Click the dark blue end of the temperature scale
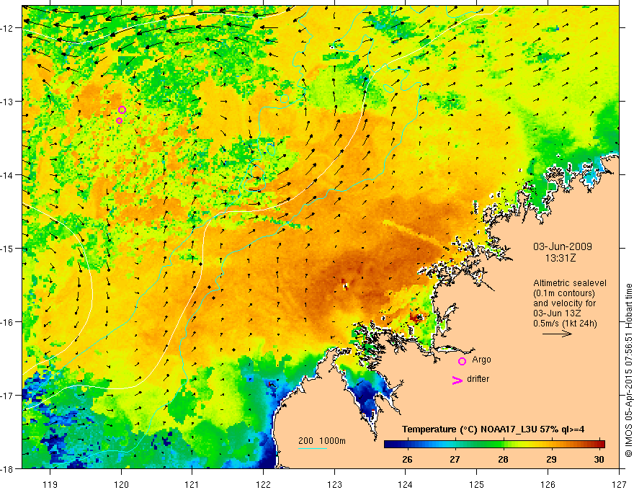Viewport: 634px width, 490px height. coord(388,445)
